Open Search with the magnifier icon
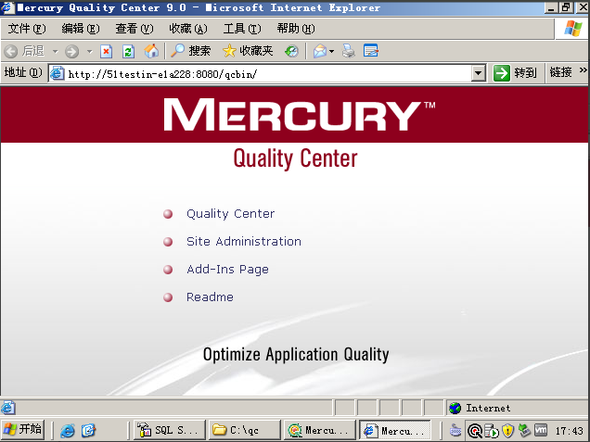 177,51
